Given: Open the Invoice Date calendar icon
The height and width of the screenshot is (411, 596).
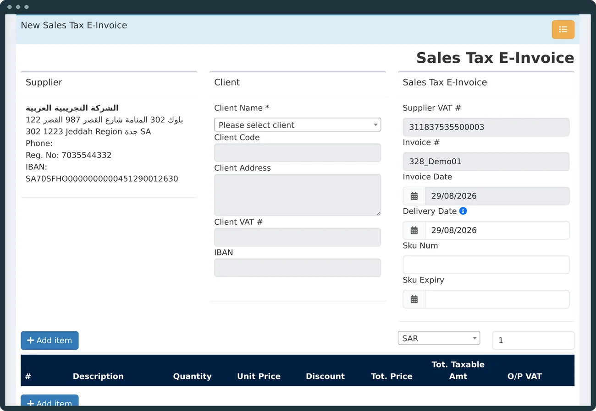Looking at the screenshot, I should point(414,196).
